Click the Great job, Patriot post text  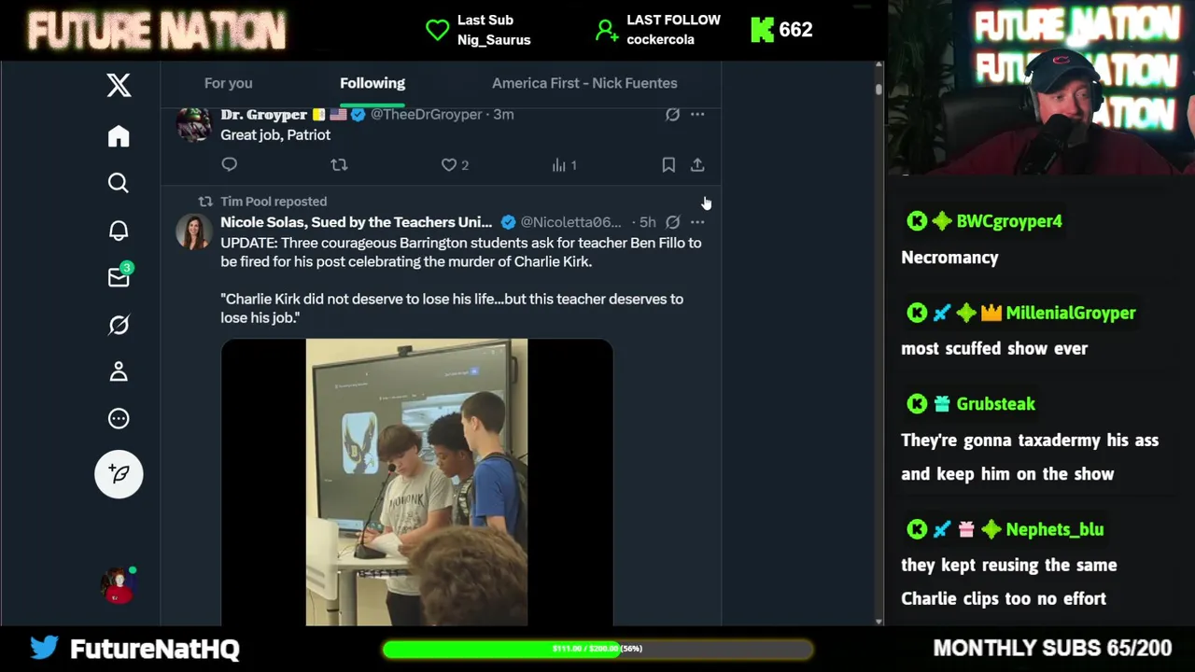[275, 134]
